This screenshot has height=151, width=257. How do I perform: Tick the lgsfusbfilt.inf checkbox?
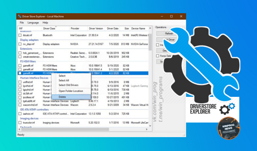click(x=20, y=101)
